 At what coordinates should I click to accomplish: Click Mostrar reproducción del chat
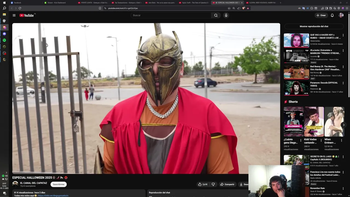314,26
